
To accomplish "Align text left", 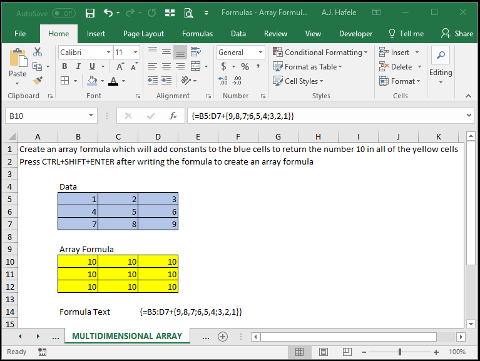I will pos(153,66).
